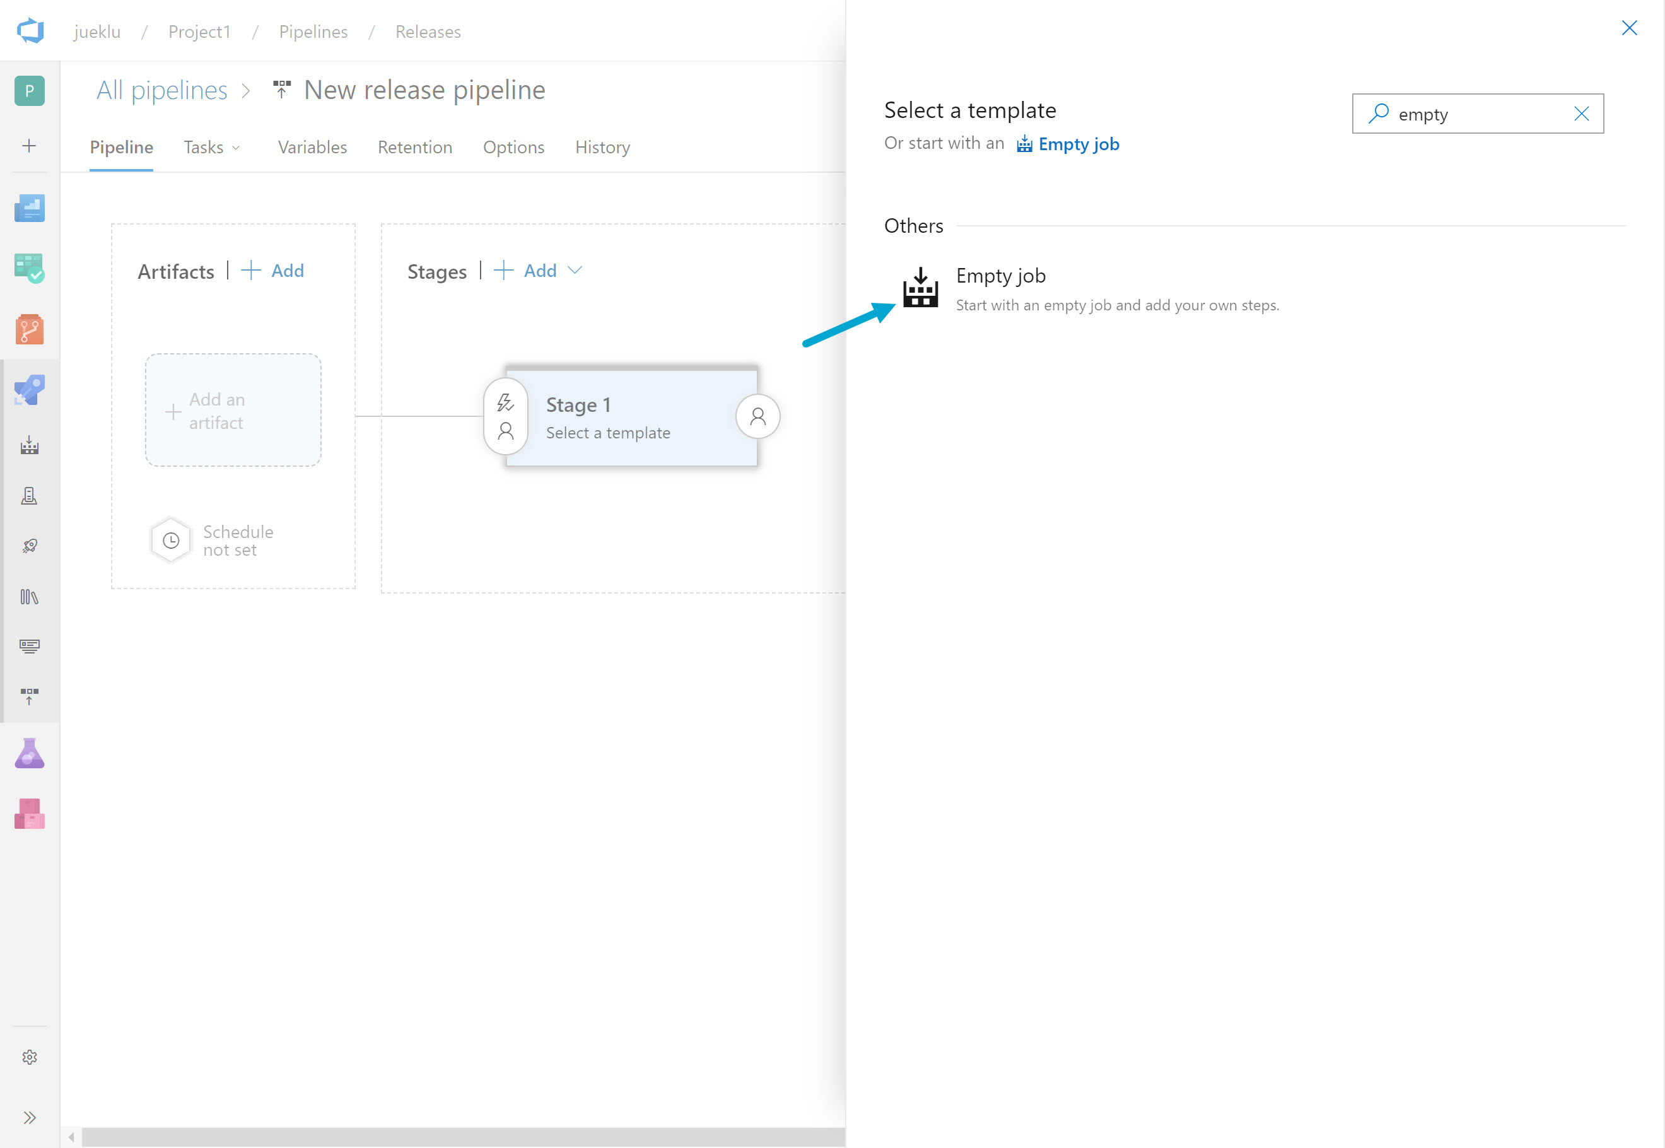Click post-deployment conditions person icon
This screenshot has width=1665, height=1148.
point(758,416)
